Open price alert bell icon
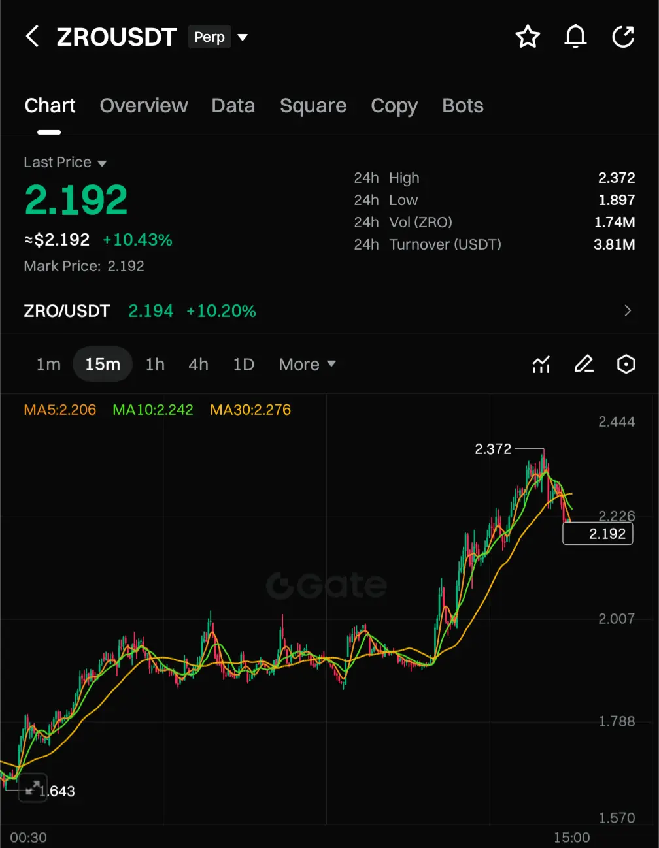The width and height of the screenshot is (659, 848). point(575,37)
